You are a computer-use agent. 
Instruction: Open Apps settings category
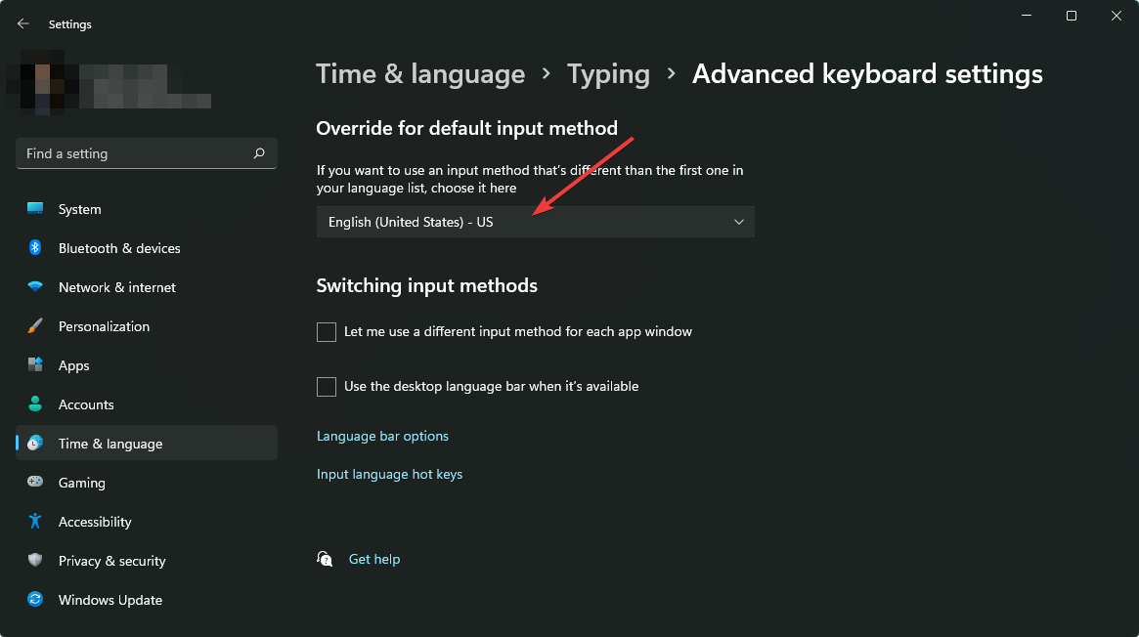pos(146,365)
